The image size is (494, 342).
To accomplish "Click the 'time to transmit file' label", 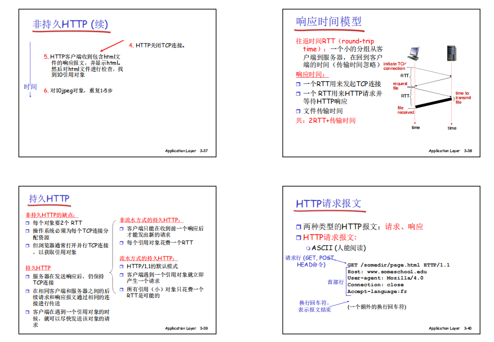I will pyautogui.click(x=463, y=97).
